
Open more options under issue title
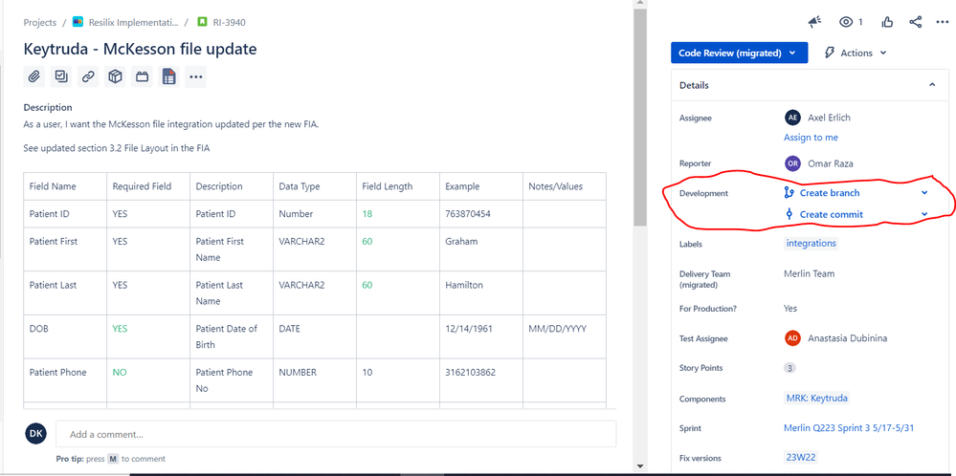[x=196, y=76]
